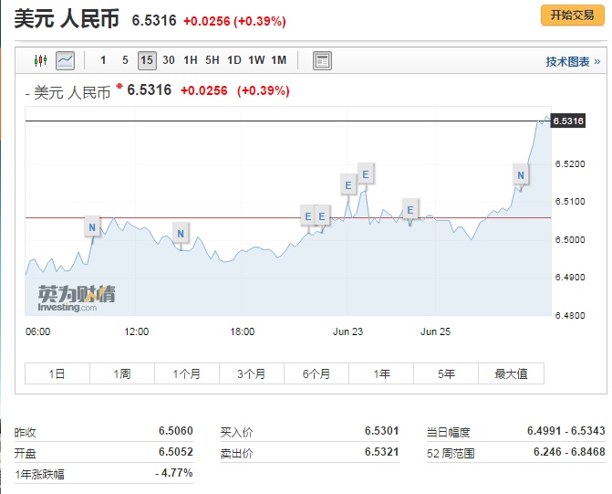Select the 1W interval

pos(256,60)
